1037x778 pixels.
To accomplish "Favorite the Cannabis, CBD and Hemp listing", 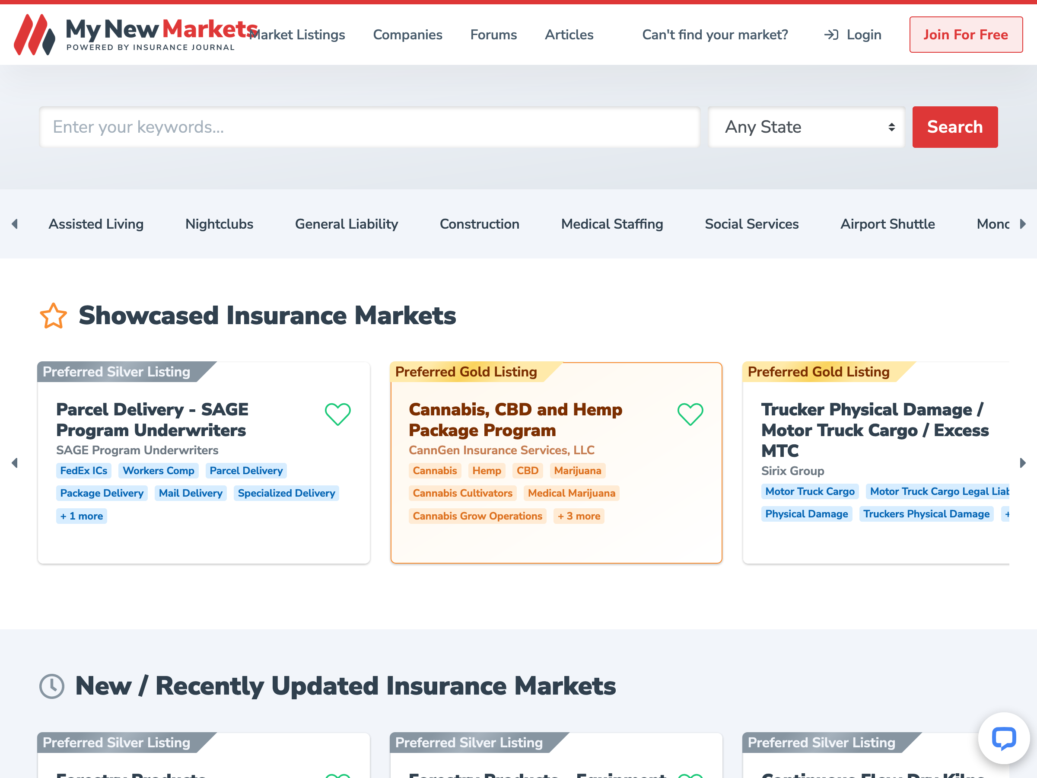I will click(690, 414).
